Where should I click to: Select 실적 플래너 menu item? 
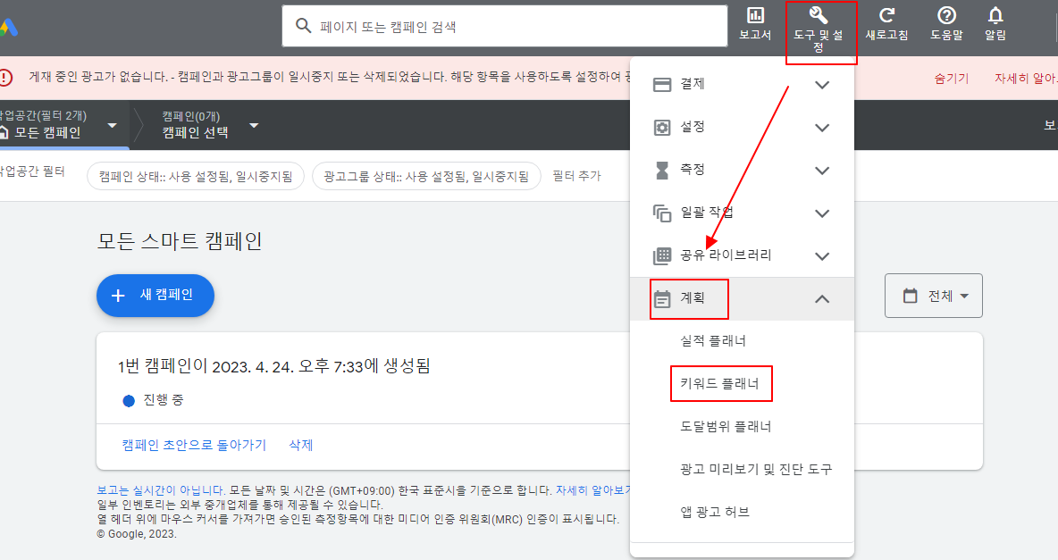[x=713, y=340]
